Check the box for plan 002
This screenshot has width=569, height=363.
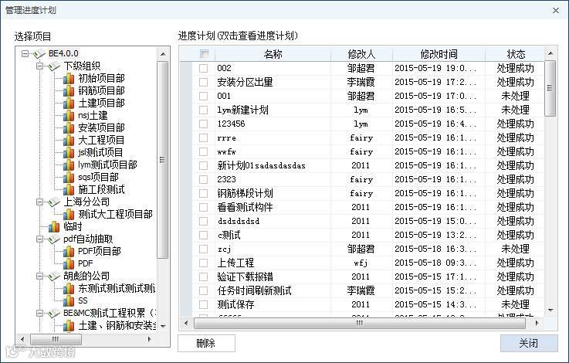[x=203, y=68]
